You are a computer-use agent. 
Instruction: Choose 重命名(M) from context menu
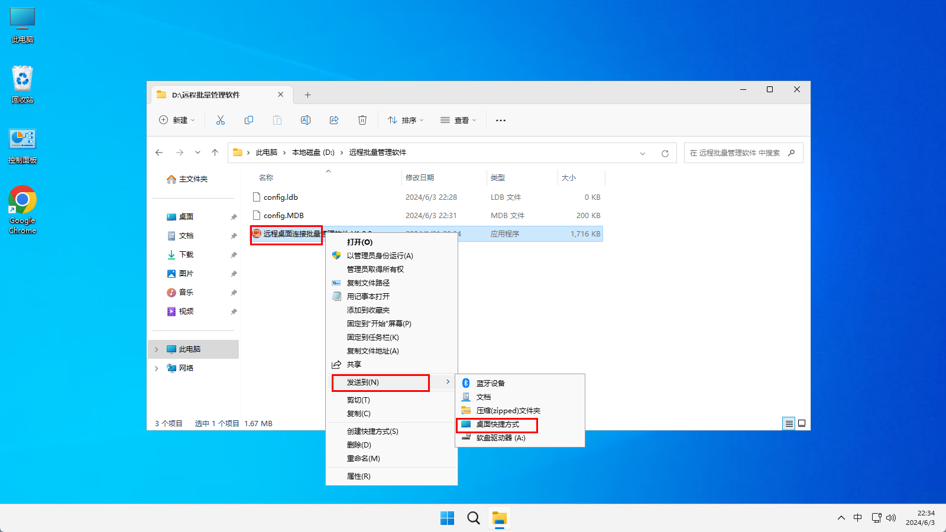point(391,459)
